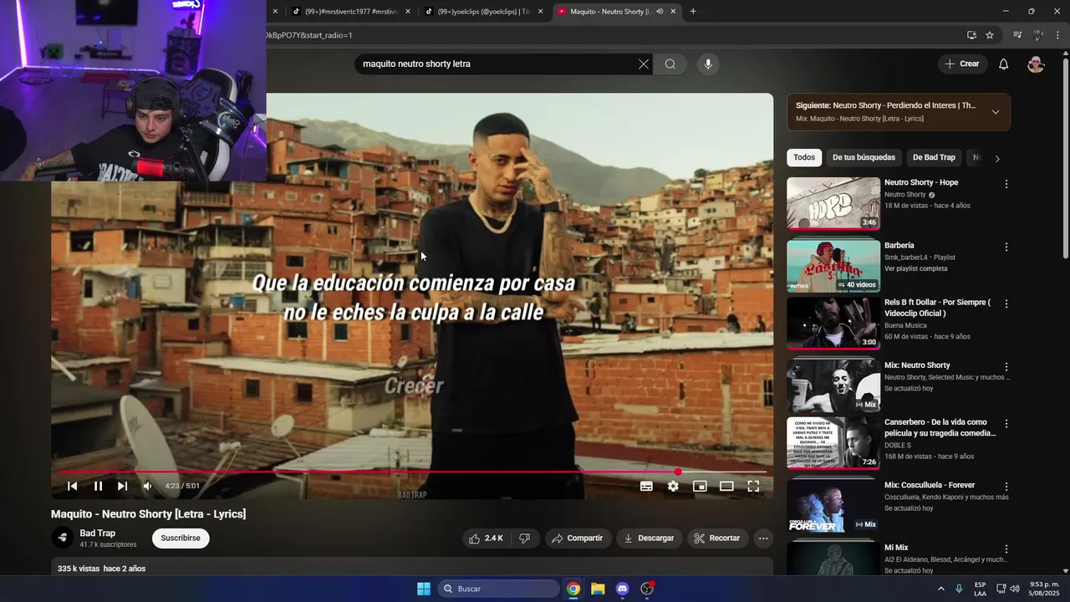Open the YouTube account avatar menu
Image resolution: width=1070 pixels, height=602 pixels.
click(1036, 64)
